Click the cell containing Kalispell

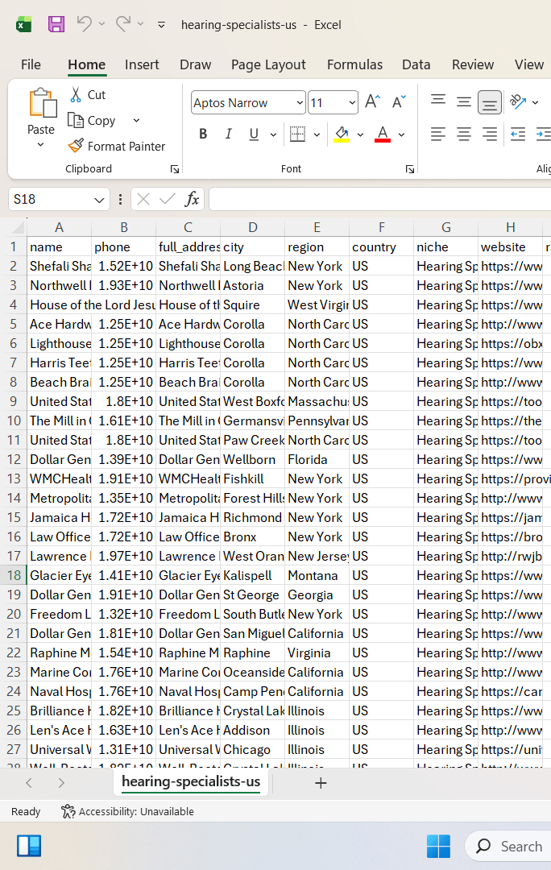pos(252,575)
